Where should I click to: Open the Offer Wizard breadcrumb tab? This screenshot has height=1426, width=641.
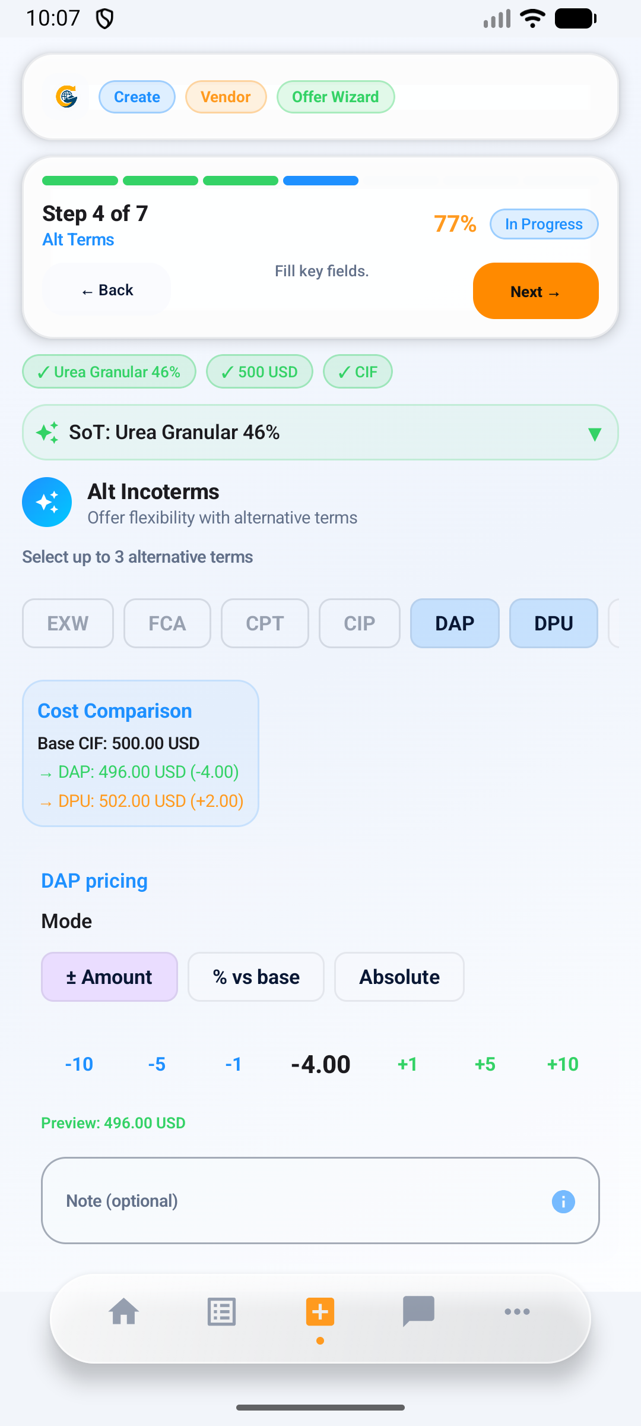335,97
